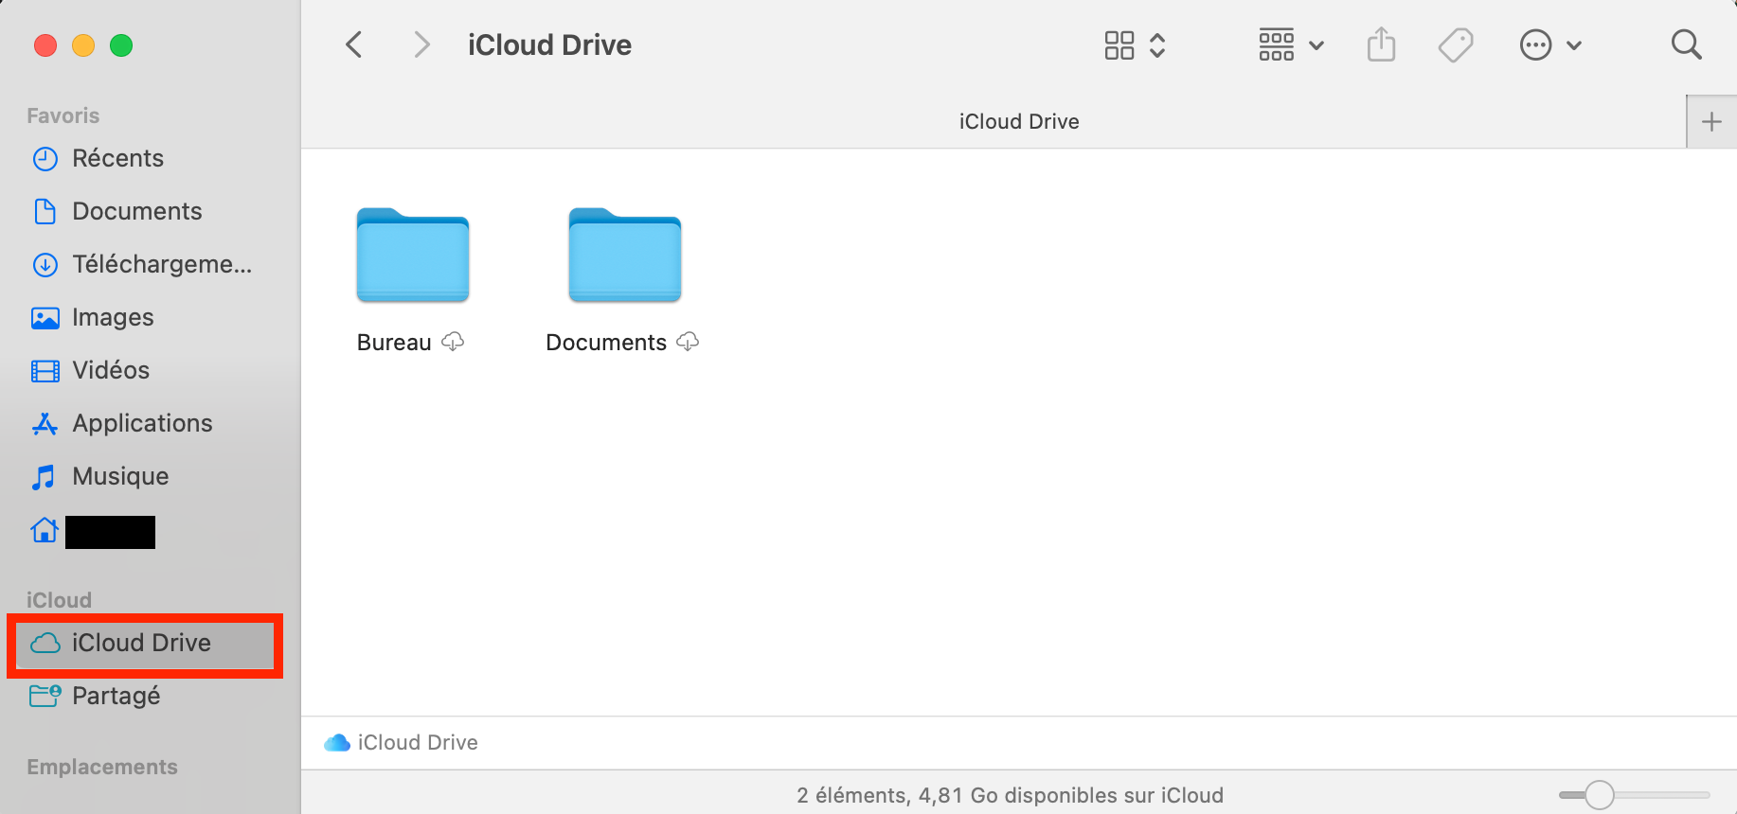Click iCloud Drive in the path bar
Viewport: 1737px width, 814px height.
coord(418,743)
